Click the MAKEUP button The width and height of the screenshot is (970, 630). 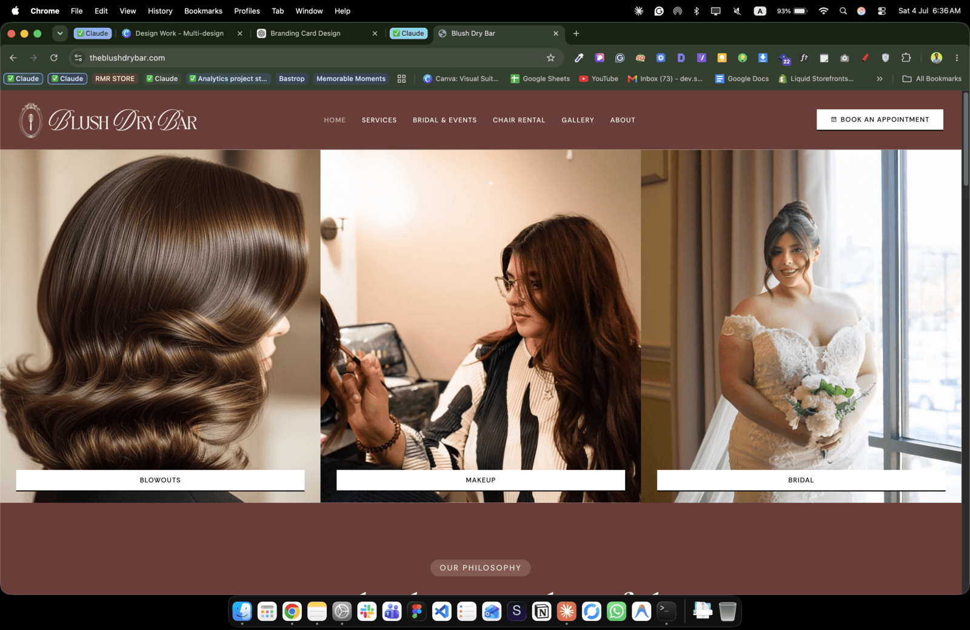click(x=481, y=480)
